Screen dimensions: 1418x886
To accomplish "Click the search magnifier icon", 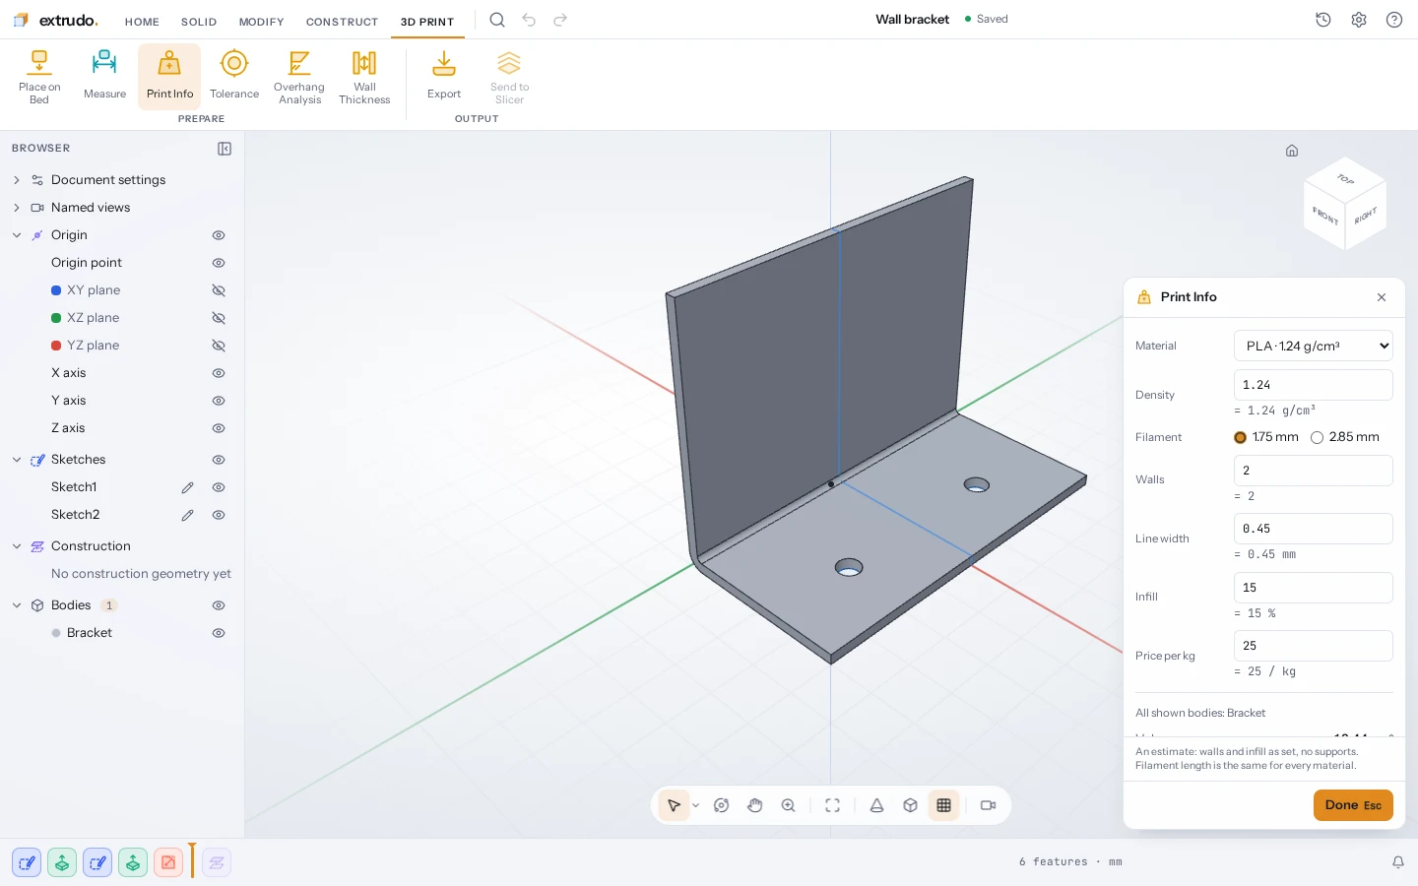I will 497,20.
